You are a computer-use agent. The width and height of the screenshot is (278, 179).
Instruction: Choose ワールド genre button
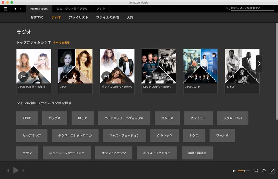(x=222, y=135)
